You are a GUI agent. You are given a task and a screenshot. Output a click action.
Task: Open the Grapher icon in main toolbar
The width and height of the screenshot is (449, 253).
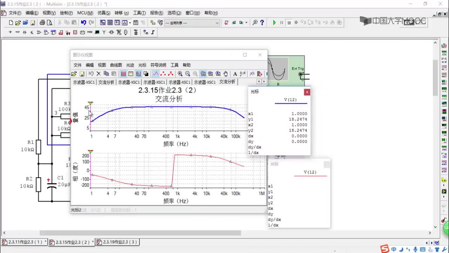[x=125, y=22]
